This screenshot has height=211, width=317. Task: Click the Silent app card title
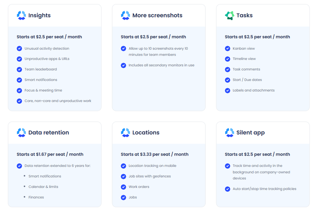(251, 133)
